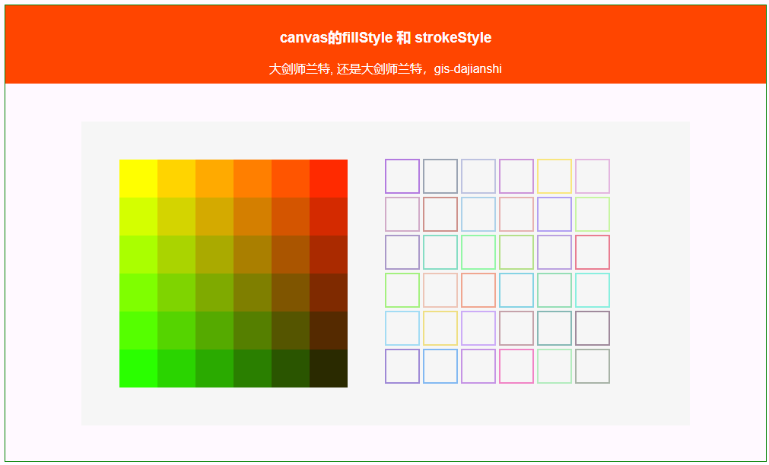Click the bright red swatch at top-right of fill grid
Screen dimensions: 769x465
click(329, 179)
